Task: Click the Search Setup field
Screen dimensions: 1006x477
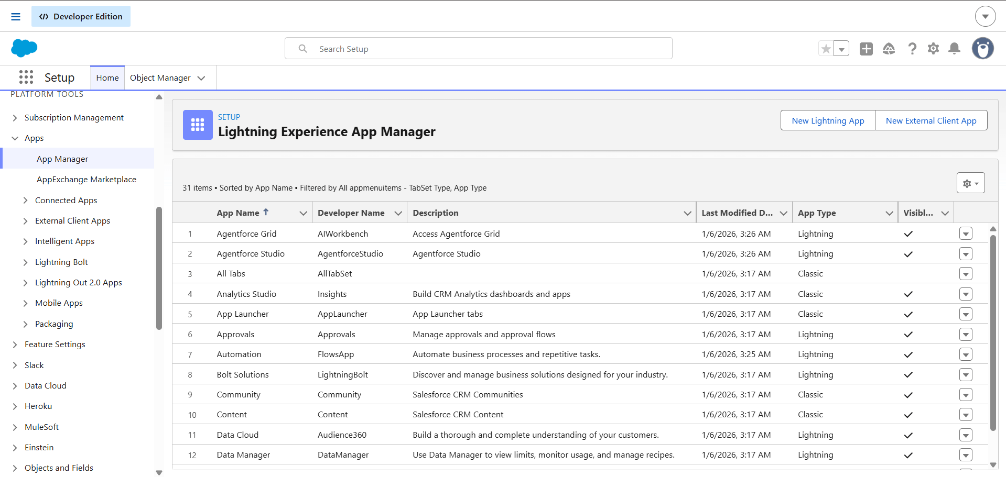Action: (x=478, y=49)
